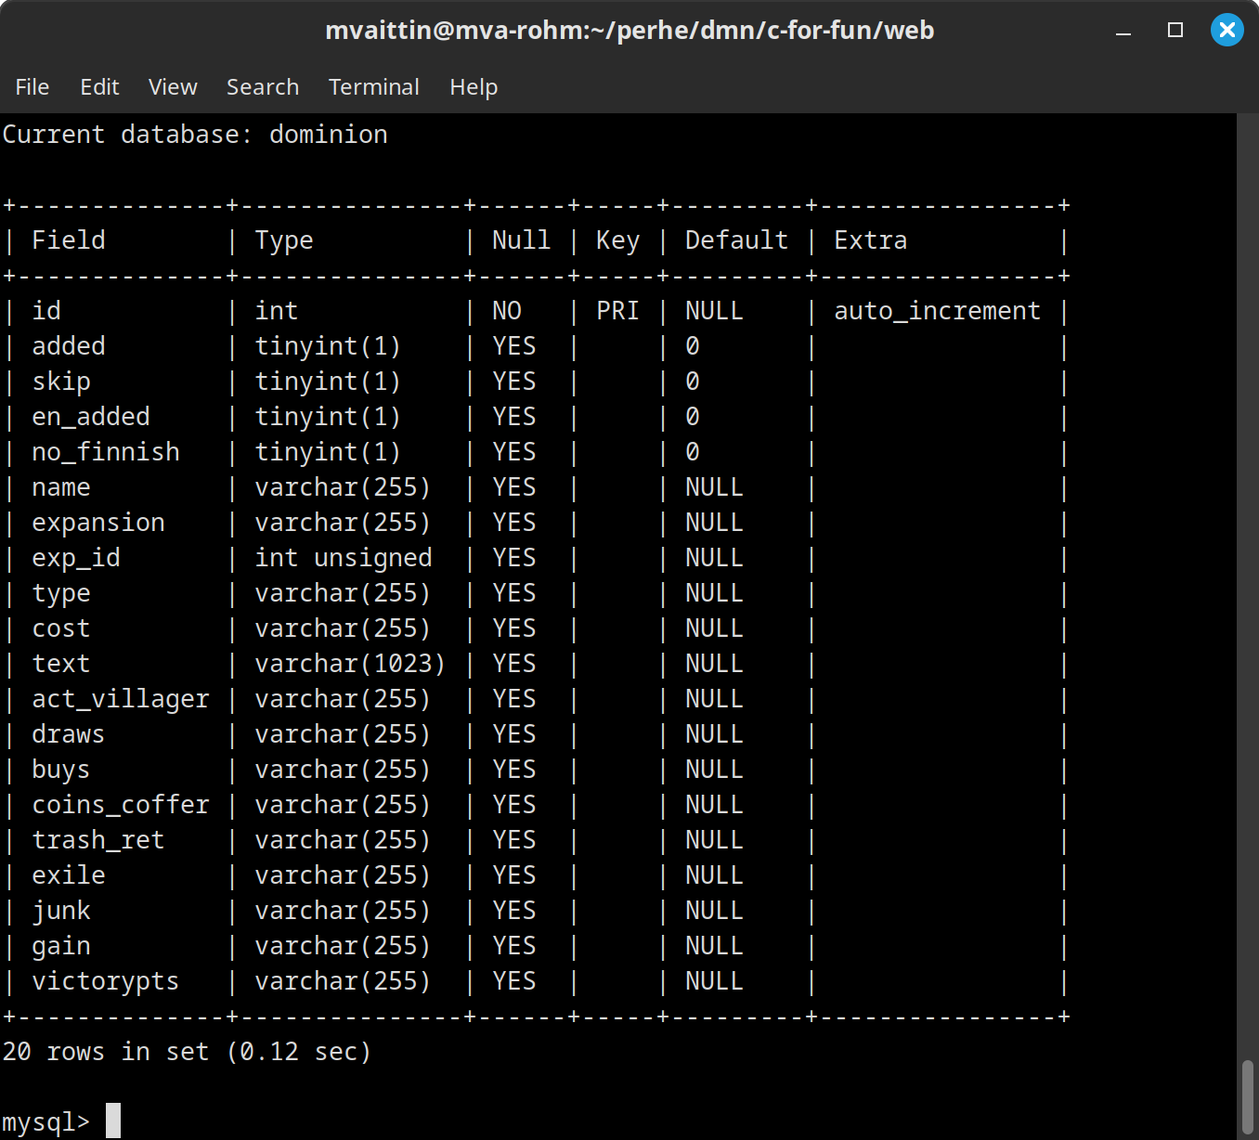
Task: Click the window title bar text
Action: (629, 31)
